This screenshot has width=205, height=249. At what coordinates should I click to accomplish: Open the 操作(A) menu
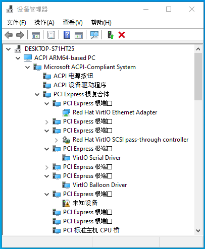point(44,23)
